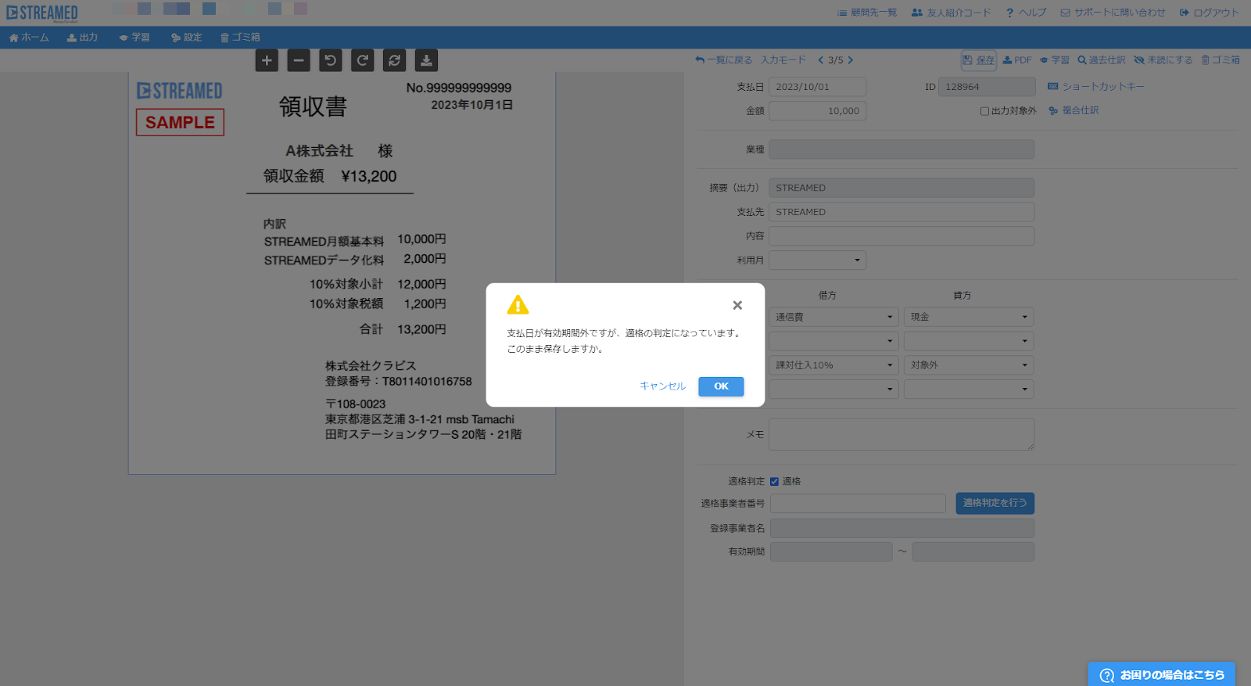Click the メモ text area

coord(902,434)
